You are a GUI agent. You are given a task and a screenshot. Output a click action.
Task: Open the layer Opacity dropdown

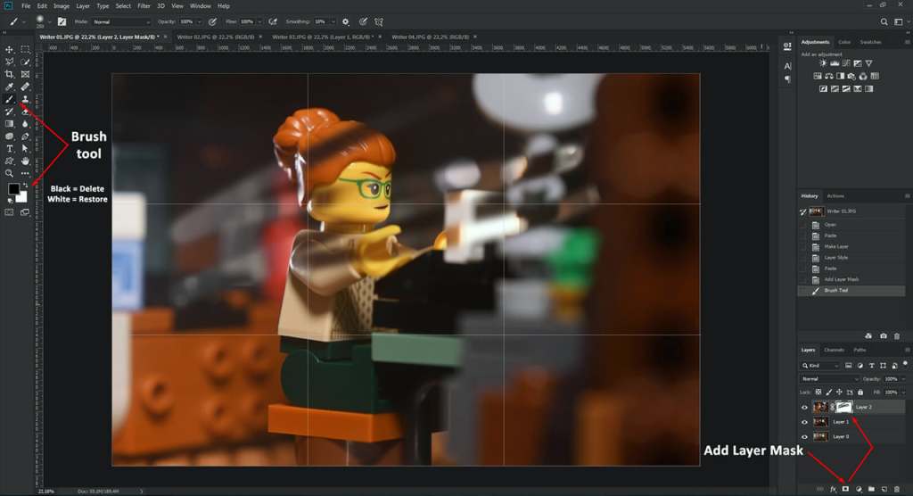click(x=903, y=379)
